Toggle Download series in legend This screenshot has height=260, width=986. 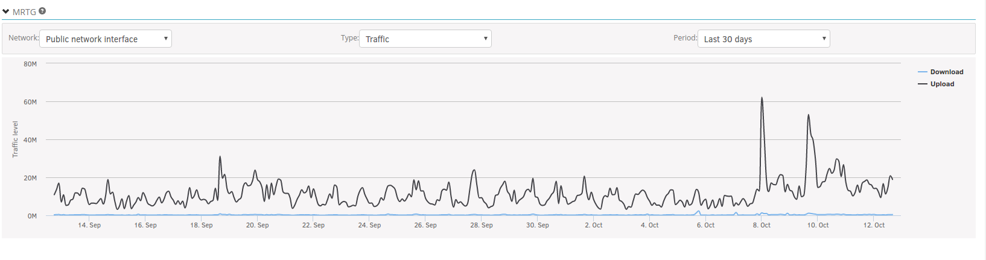(x=947, y=72)
